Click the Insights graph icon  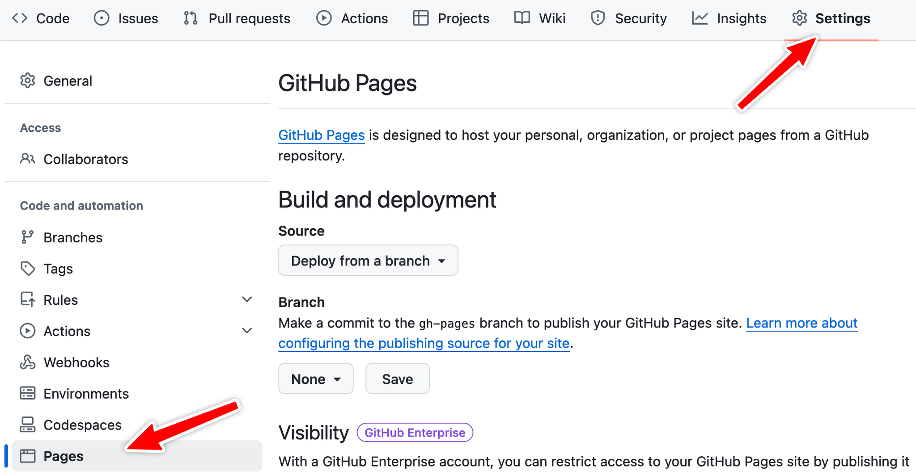click(700, 18)
